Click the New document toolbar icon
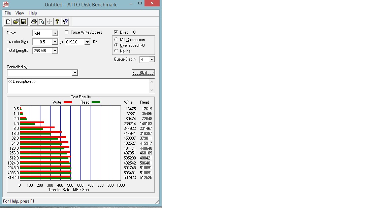Viewport: 388px width, 218px height. [x=8, y=22]
